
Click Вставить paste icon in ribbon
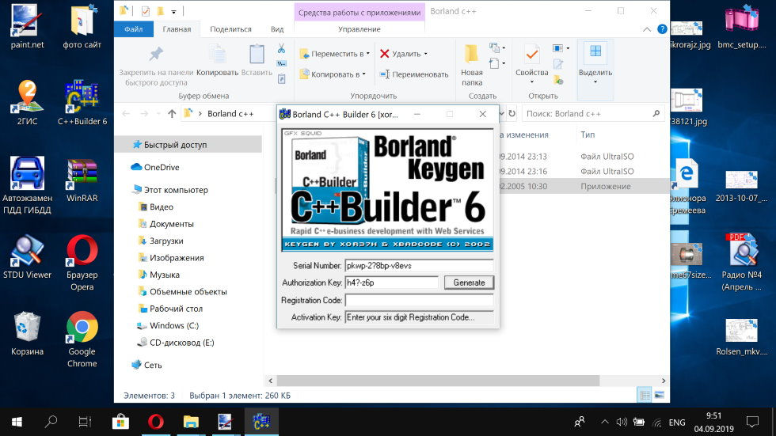tap(257, 60)
